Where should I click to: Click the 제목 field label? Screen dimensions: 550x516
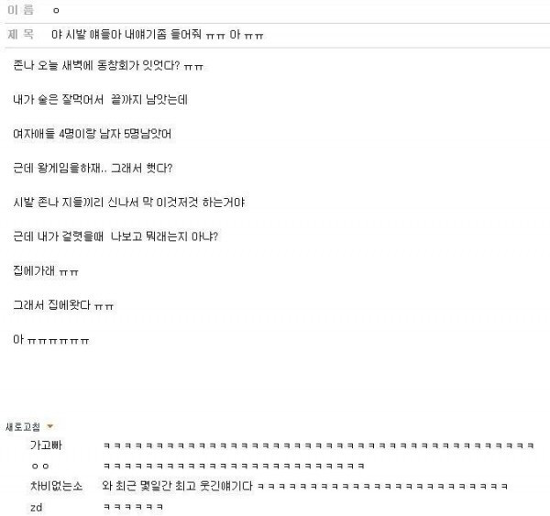point(20,34)
